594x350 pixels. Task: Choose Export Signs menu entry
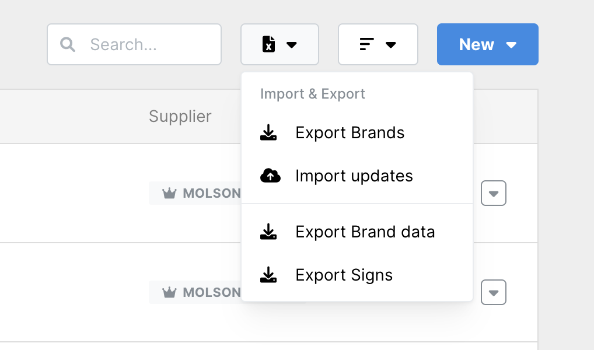(357, 275)
